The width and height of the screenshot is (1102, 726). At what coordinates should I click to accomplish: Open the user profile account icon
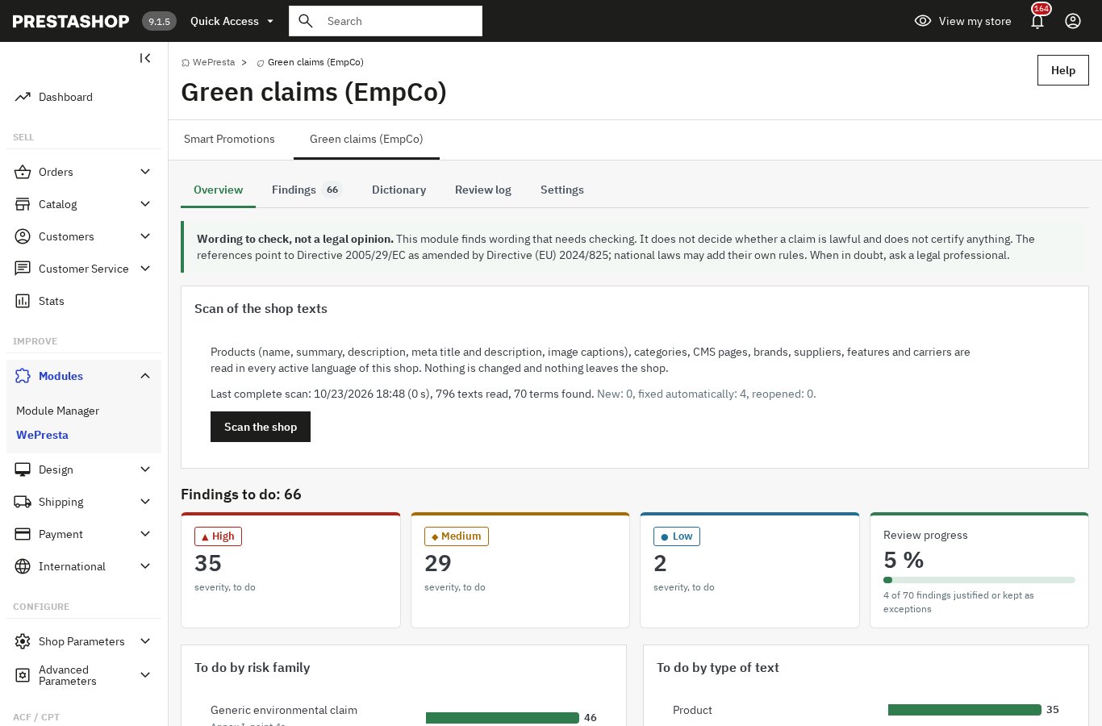click(x=1073, y=21)
